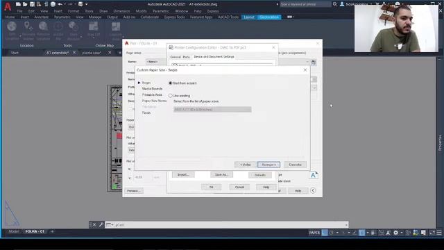Open the Properties palette side tab
The image size is (444, 250).
[440, 142]
